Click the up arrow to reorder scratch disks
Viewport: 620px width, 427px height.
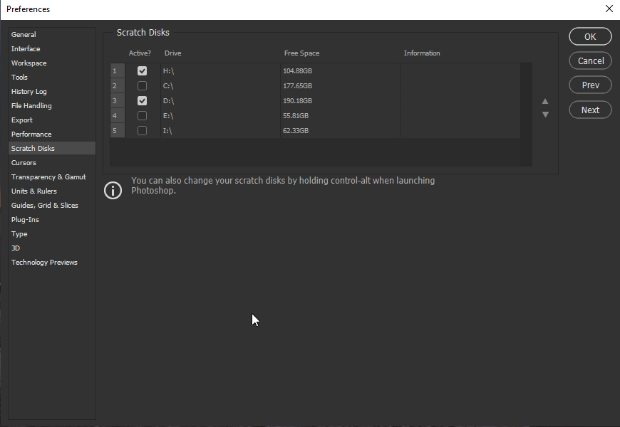pyautogui.click(x=545, y=102)
